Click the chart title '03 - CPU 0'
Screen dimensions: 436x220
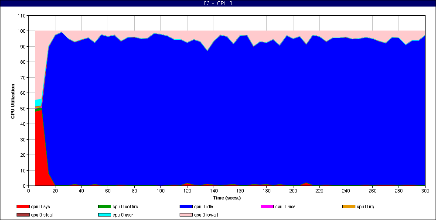click(218, 3)
